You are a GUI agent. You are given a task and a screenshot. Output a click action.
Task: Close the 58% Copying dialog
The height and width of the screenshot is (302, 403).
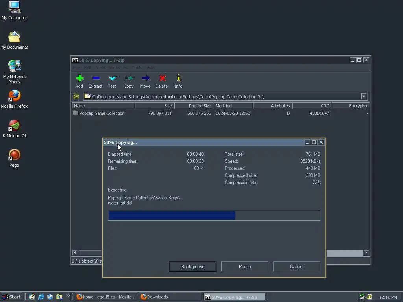pyautogui.click(x=321, y=142)
